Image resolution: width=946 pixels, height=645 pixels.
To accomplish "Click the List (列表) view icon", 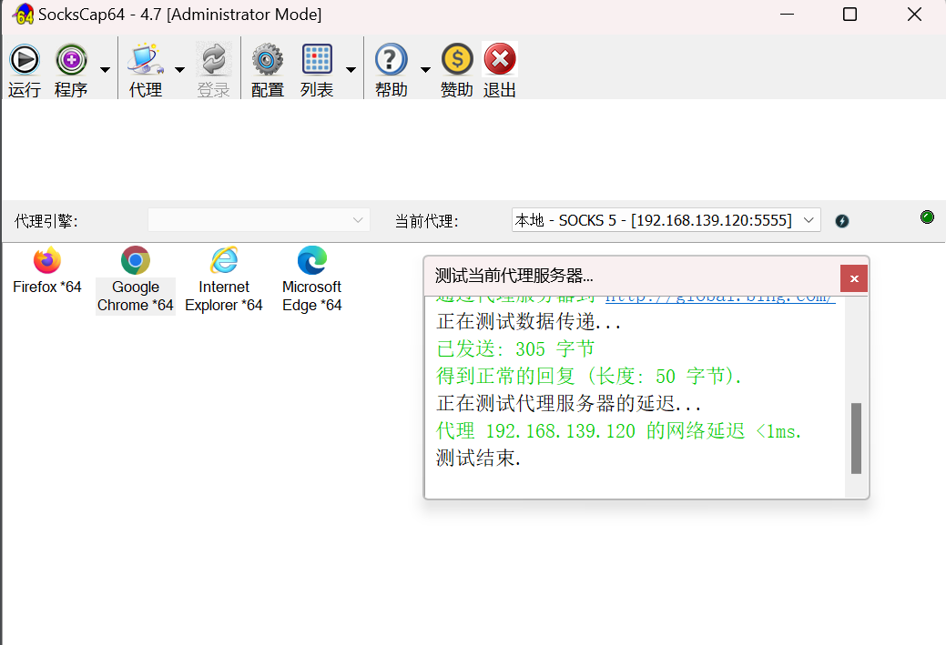I will point(317,61).
